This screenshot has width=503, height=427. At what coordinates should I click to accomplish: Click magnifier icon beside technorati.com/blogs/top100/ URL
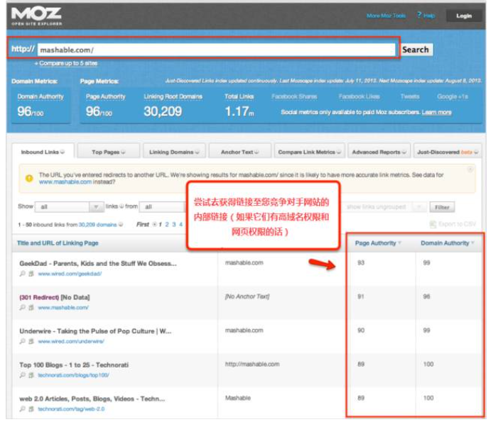[22, 375]
